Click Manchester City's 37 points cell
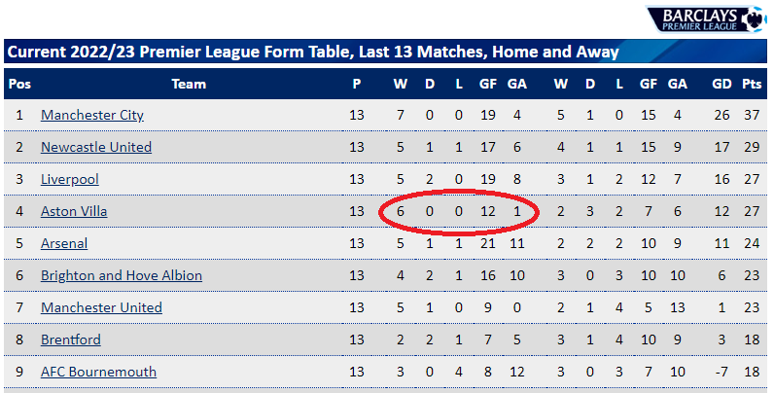The height and width of the screenshot is (393, 774). (752, 115)
